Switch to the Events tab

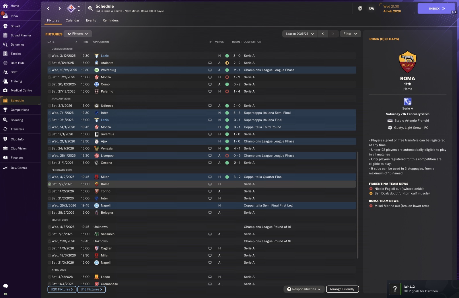coord(91,20)
